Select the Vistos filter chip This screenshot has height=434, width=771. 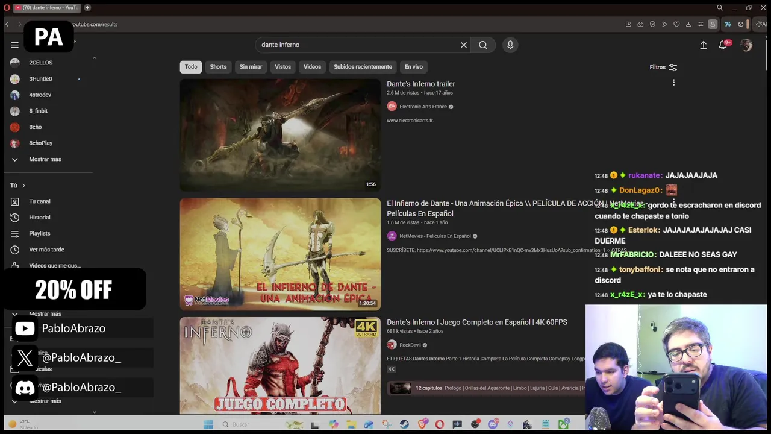[x=282, y=67]
